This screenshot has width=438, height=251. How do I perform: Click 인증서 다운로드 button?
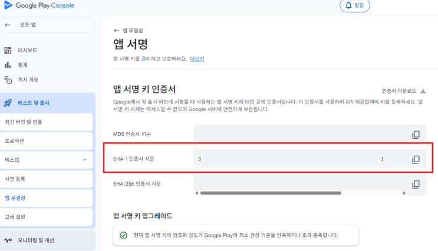click(x=403, y=91)
